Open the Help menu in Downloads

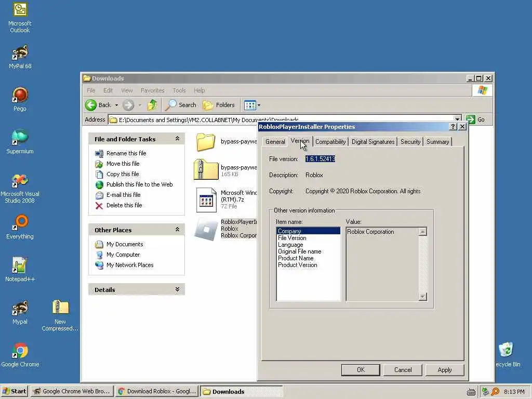coord(199,90)
